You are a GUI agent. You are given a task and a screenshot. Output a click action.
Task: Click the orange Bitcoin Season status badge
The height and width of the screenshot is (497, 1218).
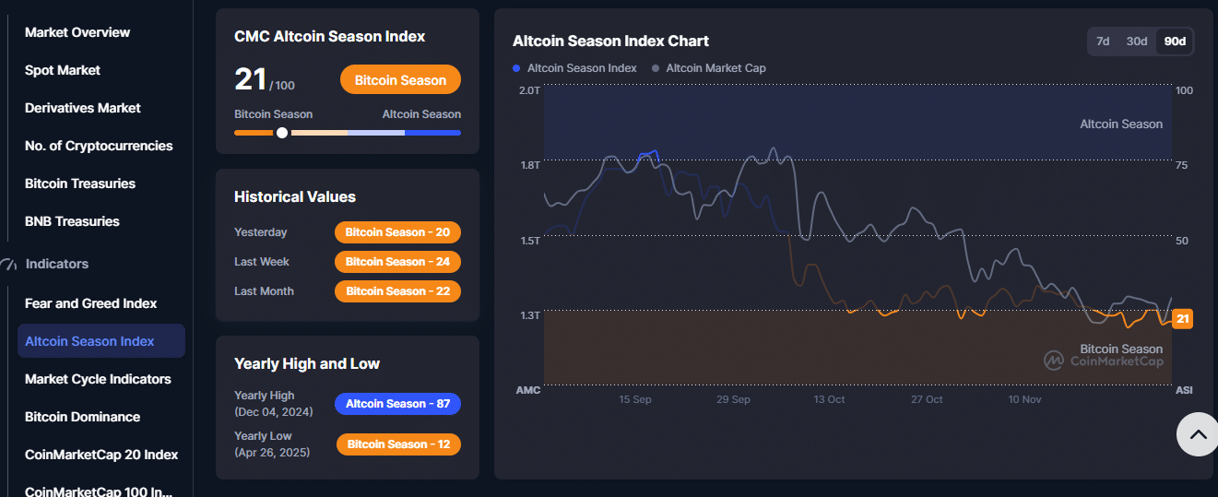coord(400,80)
